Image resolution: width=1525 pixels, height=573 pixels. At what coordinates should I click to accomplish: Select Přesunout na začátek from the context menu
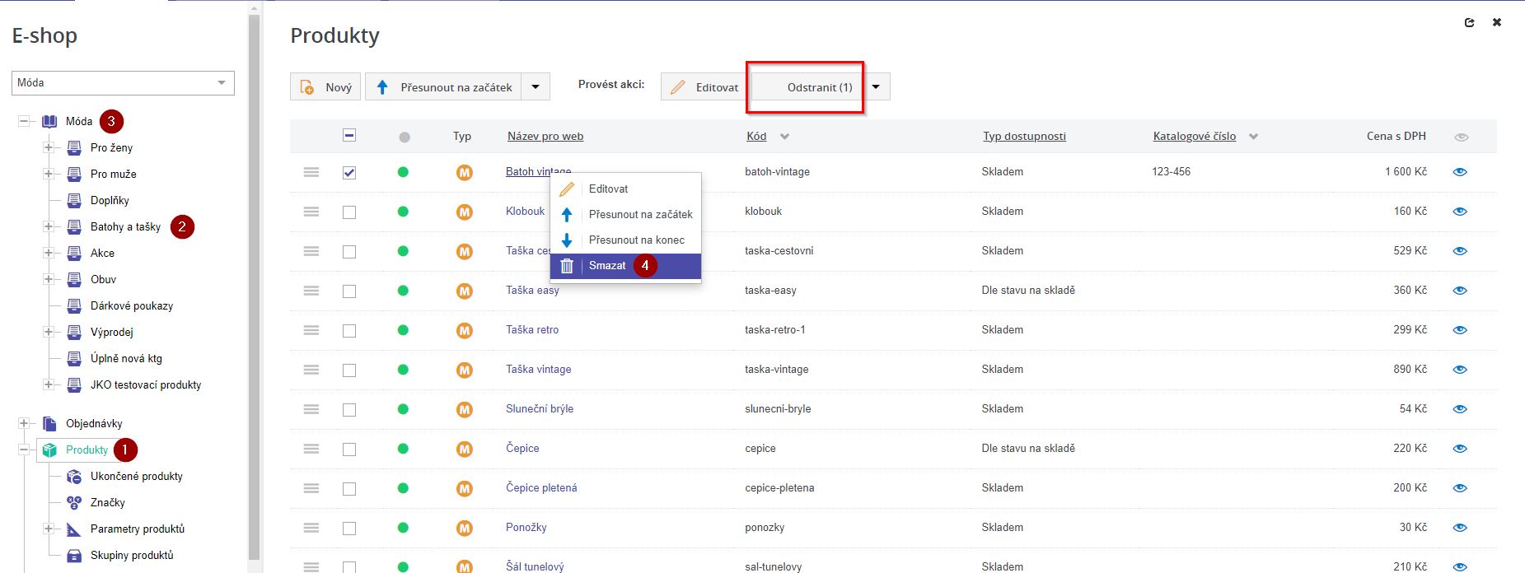pyautogui.click(x=640, y=215)
